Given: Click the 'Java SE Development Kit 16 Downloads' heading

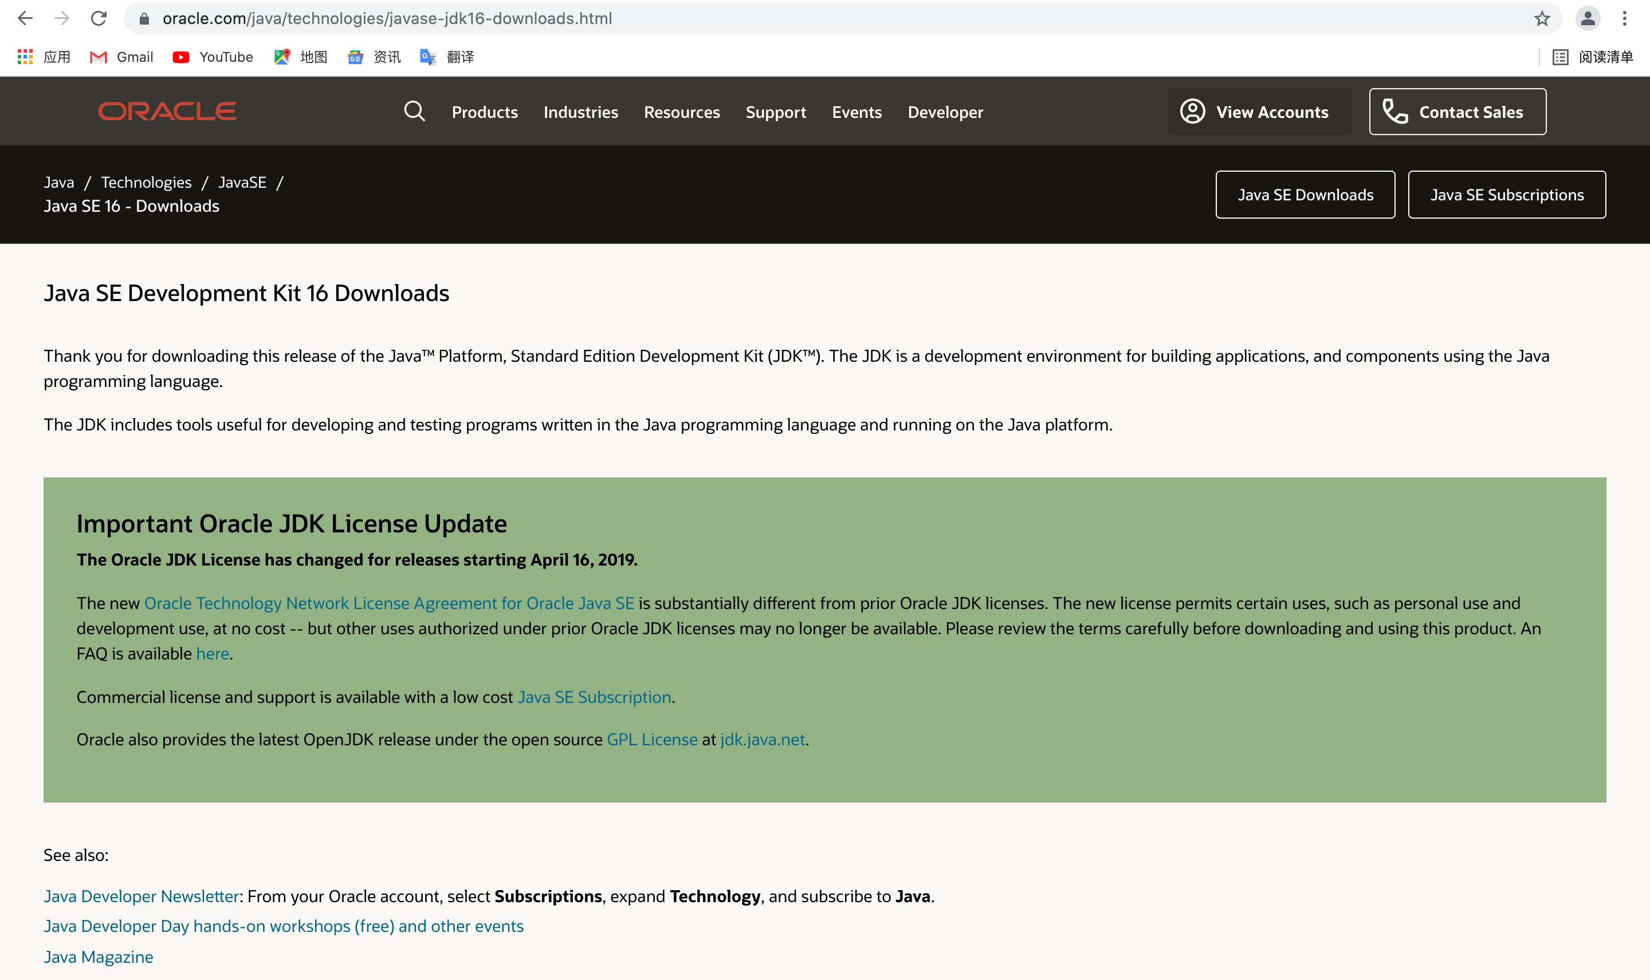Looking at the screenshot, I should click(246, 293).
